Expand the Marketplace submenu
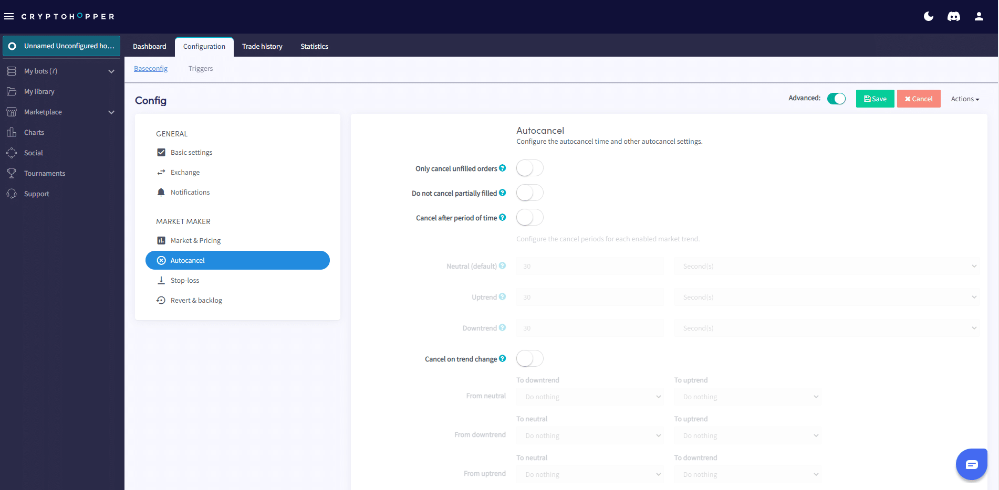Screen dimensions: 999x490 tap(111, 112)
